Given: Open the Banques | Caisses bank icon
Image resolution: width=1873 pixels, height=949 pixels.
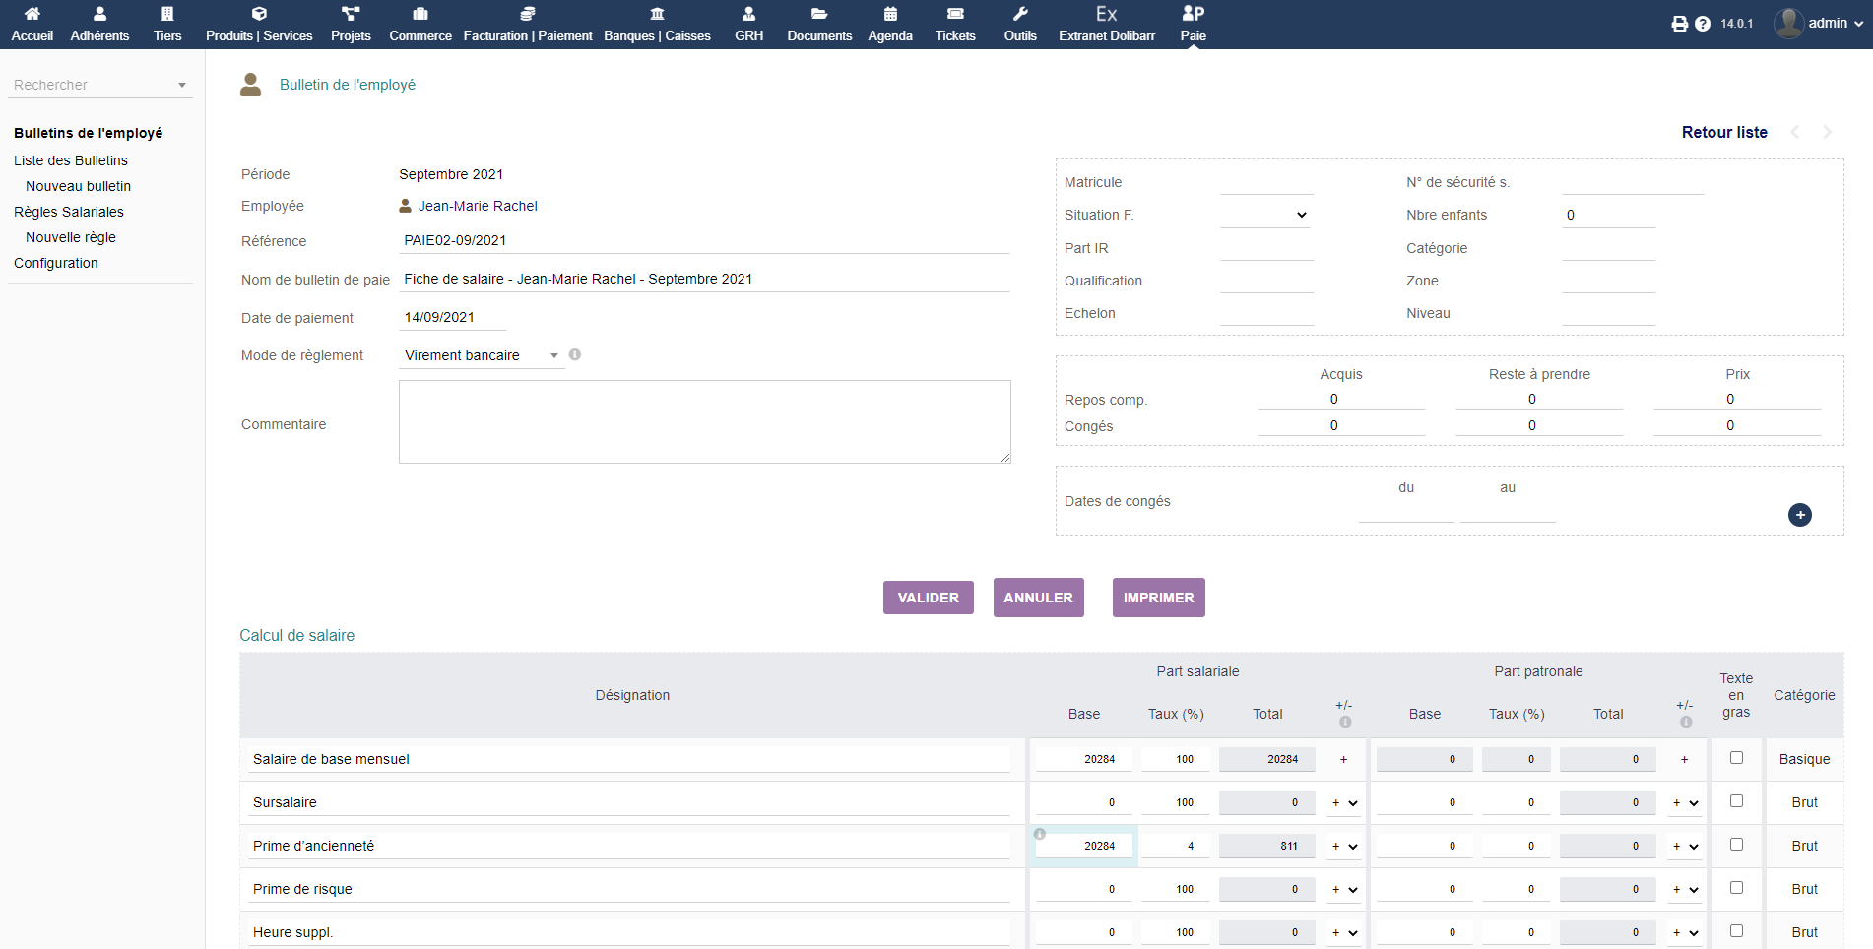Looking at the screenshot, I should point(657,14).
